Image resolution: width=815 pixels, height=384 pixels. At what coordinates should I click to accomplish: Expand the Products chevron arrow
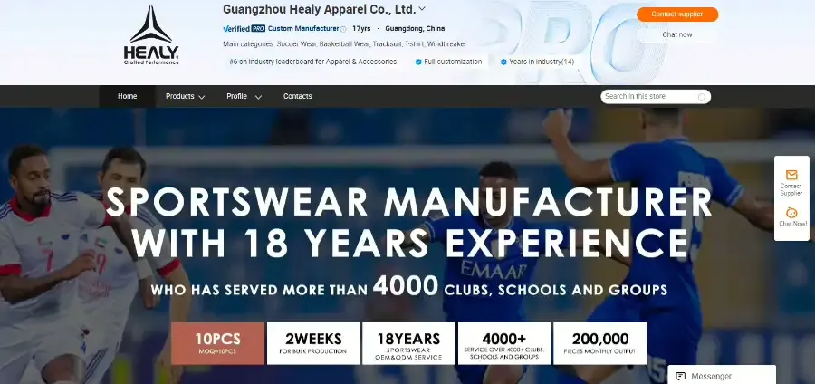202,97
